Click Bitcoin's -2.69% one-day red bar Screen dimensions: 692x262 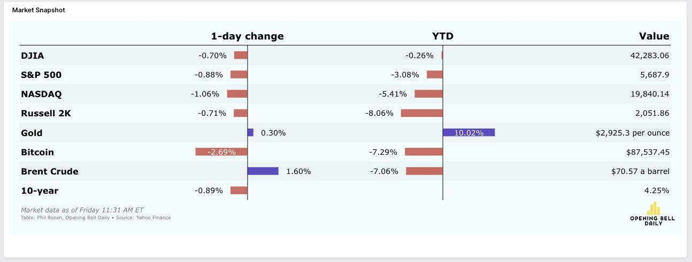(221, 152)
